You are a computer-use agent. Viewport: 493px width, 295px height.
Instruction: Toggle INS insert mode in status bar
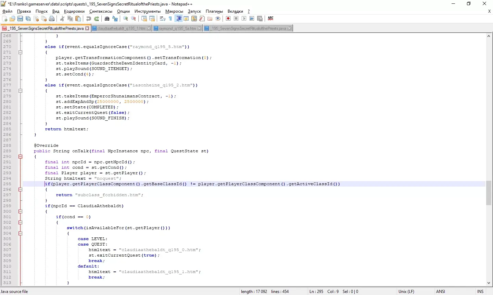tap(480, 292)
